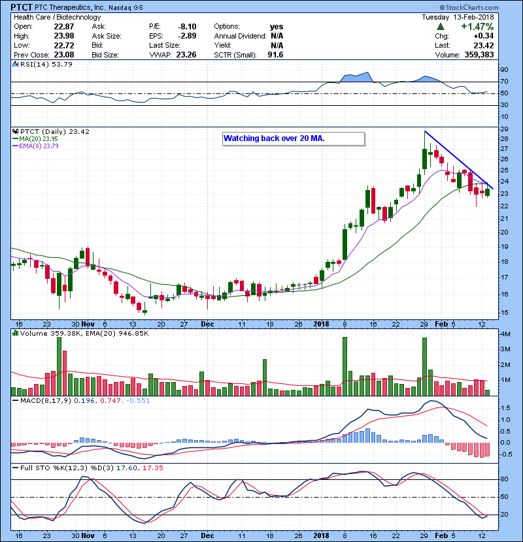Click the MACD(8,17,9) indicator label text
Screen dimensions: 523x542
coord(46,401)
